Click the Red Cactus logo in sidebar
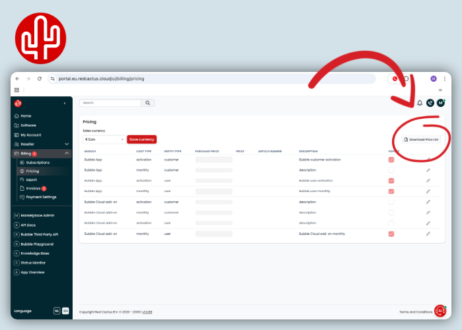This screenshot has height=330, width=462. [18, 103]
